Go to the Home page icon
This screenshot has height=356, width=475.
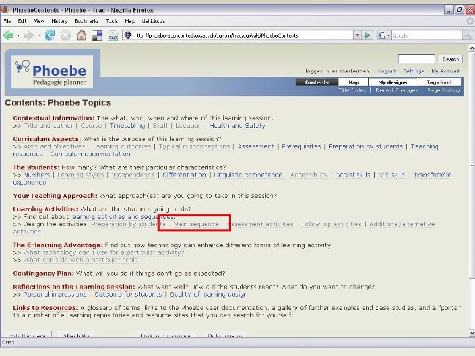coord(81,36)
